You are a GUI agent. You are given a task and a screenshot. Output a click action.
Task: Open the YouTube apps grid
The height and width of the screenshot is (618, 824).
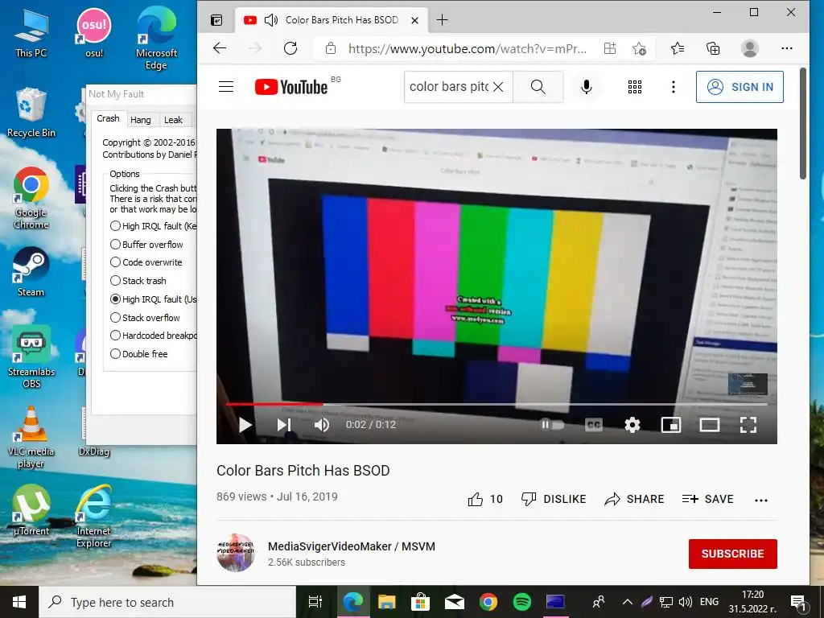[x=635, y=87]
